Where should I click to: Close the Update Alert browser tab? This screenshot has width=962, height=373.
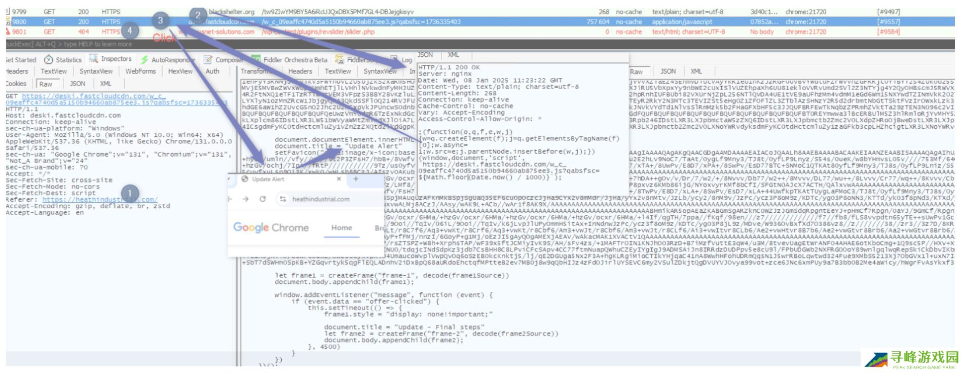point(339,179)
